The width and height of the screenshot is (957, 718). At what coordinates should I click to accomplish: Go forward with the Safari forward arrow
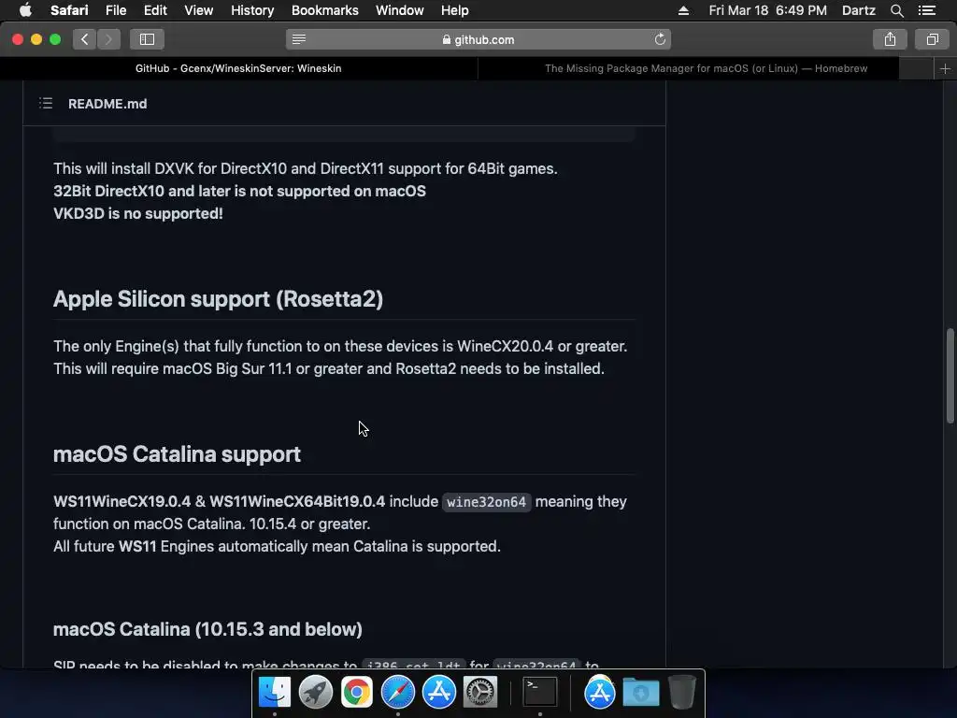(108, 39)
